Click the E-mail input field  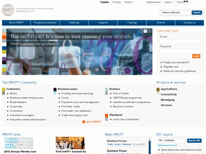(x=180, y=42)
